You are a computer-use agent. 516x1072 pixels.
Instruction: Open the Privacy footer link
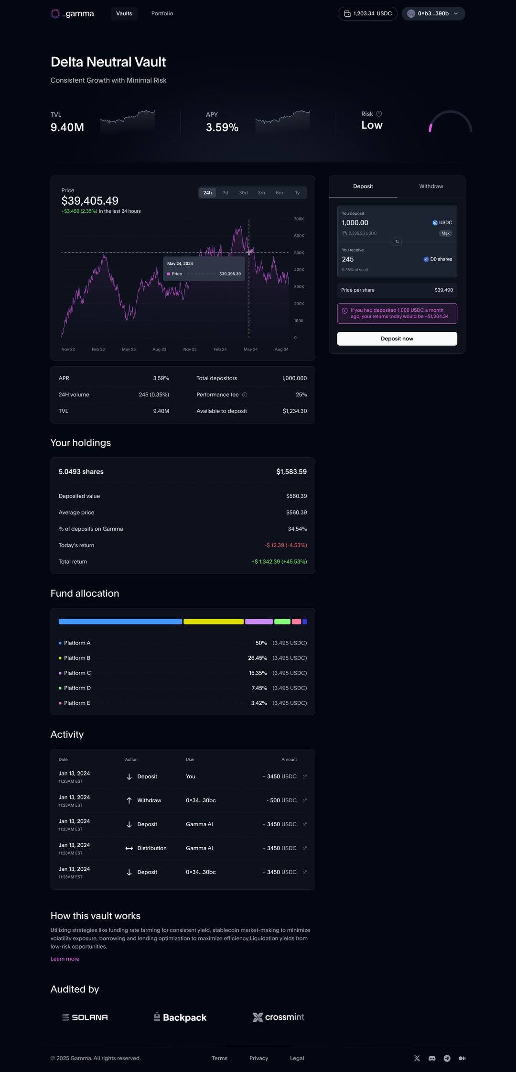[259, 1058]
